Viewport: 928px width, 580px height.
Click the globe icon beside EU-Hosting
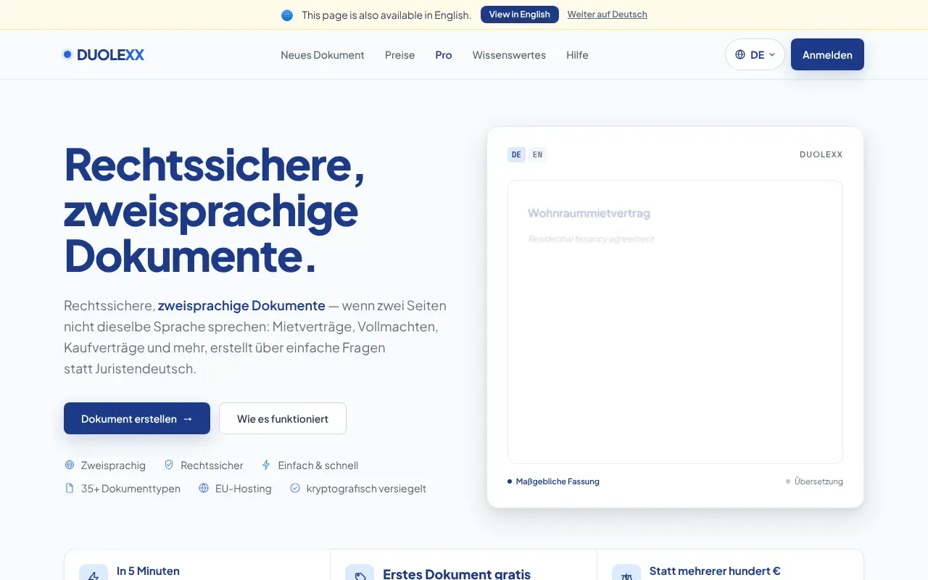pos(204,489)
